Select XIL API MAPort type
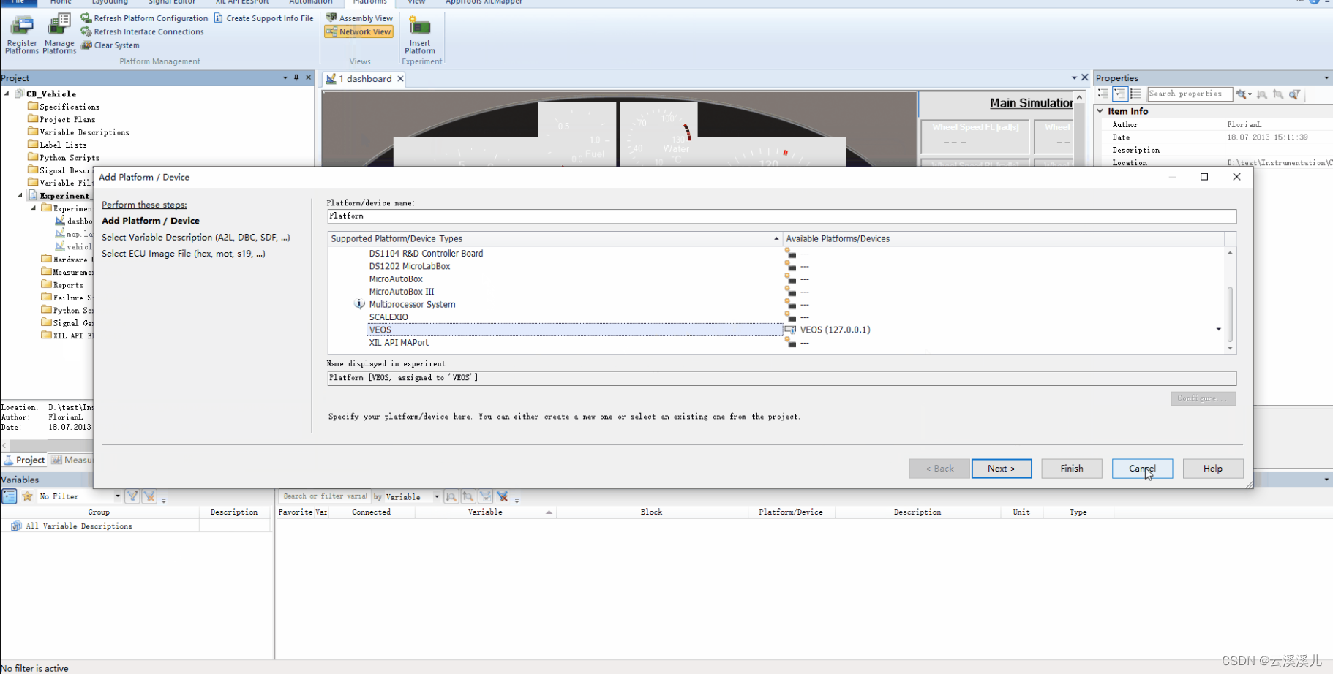Image resolution: width=1333 pixels, height=674 pixels. 399,343
